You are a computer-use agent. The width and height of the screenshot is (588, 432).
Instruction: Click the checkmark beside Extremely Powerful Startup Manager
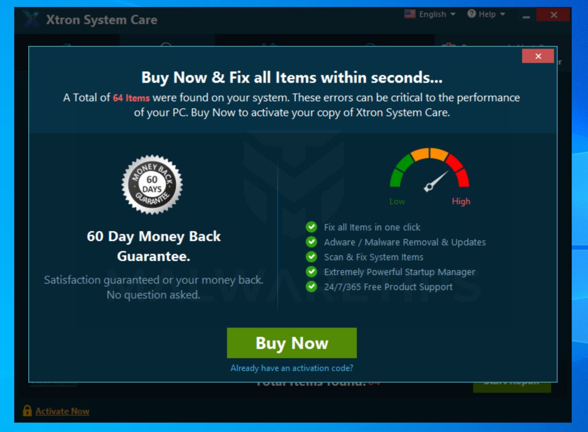point(311,272)
